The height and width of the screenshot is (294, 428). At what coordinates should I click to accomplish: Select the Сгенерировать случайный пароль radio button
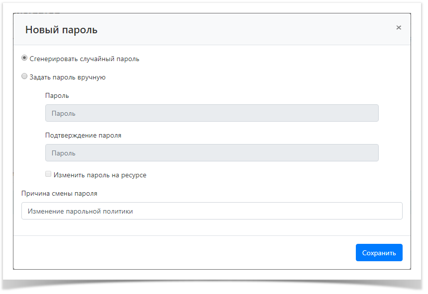(24, 58)
